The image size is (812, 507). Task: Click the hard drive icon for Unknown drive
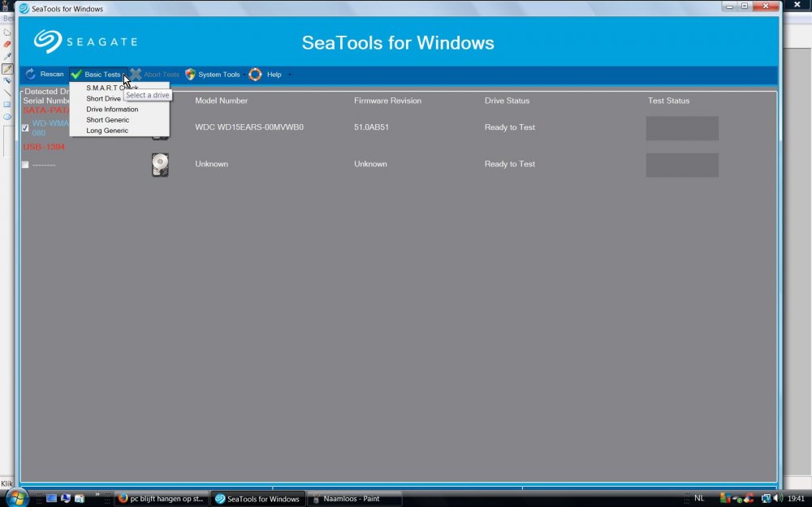click(x=160, y=165)
